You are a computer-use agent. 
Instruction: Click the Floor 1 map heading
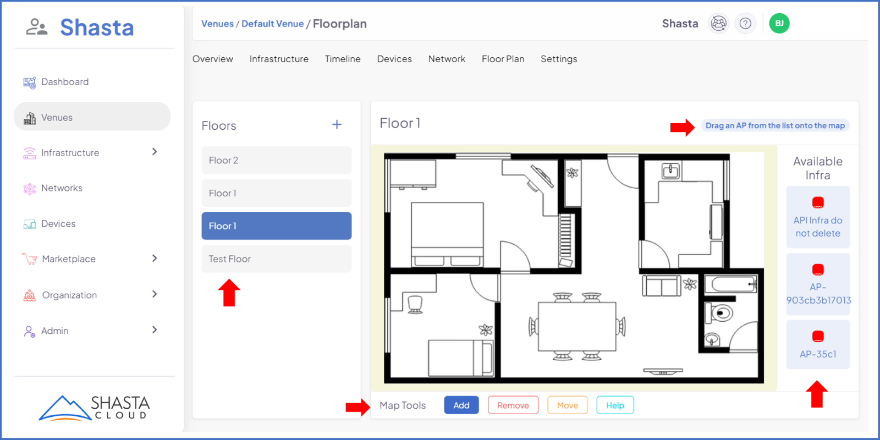point(400,123)
